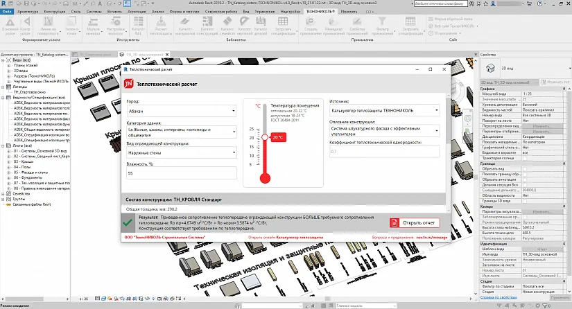This screenshot has height=309, width=572.
Task: Click the keyword search field in title bar
Action: tap(440, 3)
